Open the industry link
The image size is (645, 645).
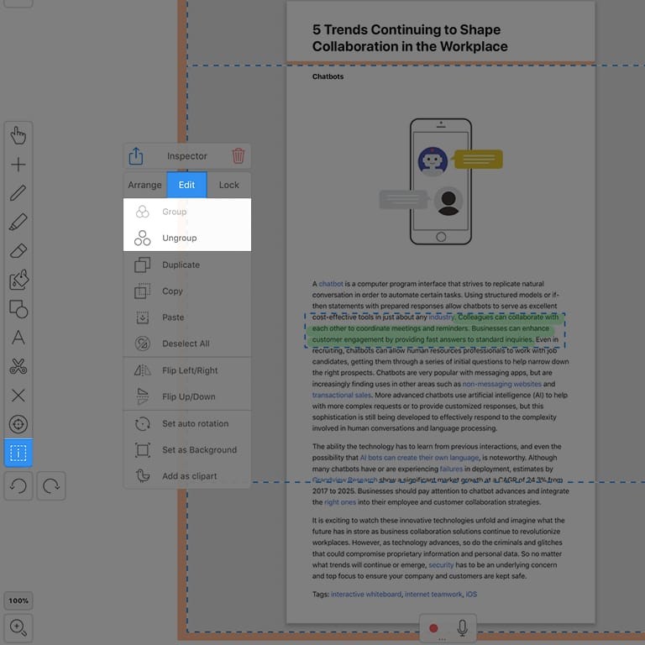(x=441, y=317)
